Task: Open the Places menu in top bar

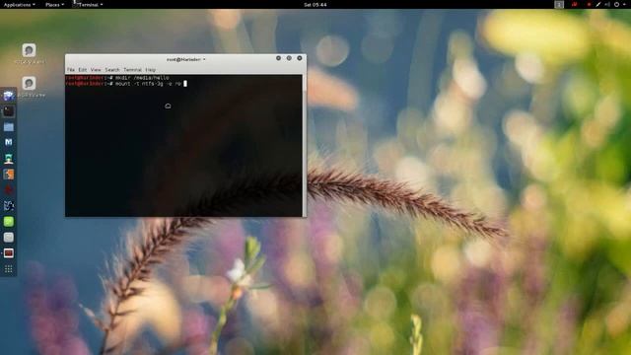Action: pyautogui.click(x=54, y=4)
